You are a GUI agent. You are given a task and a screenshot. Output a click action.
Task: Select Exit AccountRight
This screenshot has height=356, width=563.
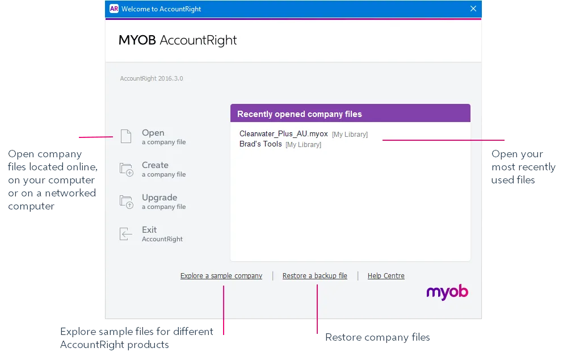[162, 234]
